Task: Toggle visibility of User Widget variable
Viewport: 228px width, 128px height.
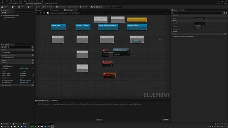Action: coord(33,69)
